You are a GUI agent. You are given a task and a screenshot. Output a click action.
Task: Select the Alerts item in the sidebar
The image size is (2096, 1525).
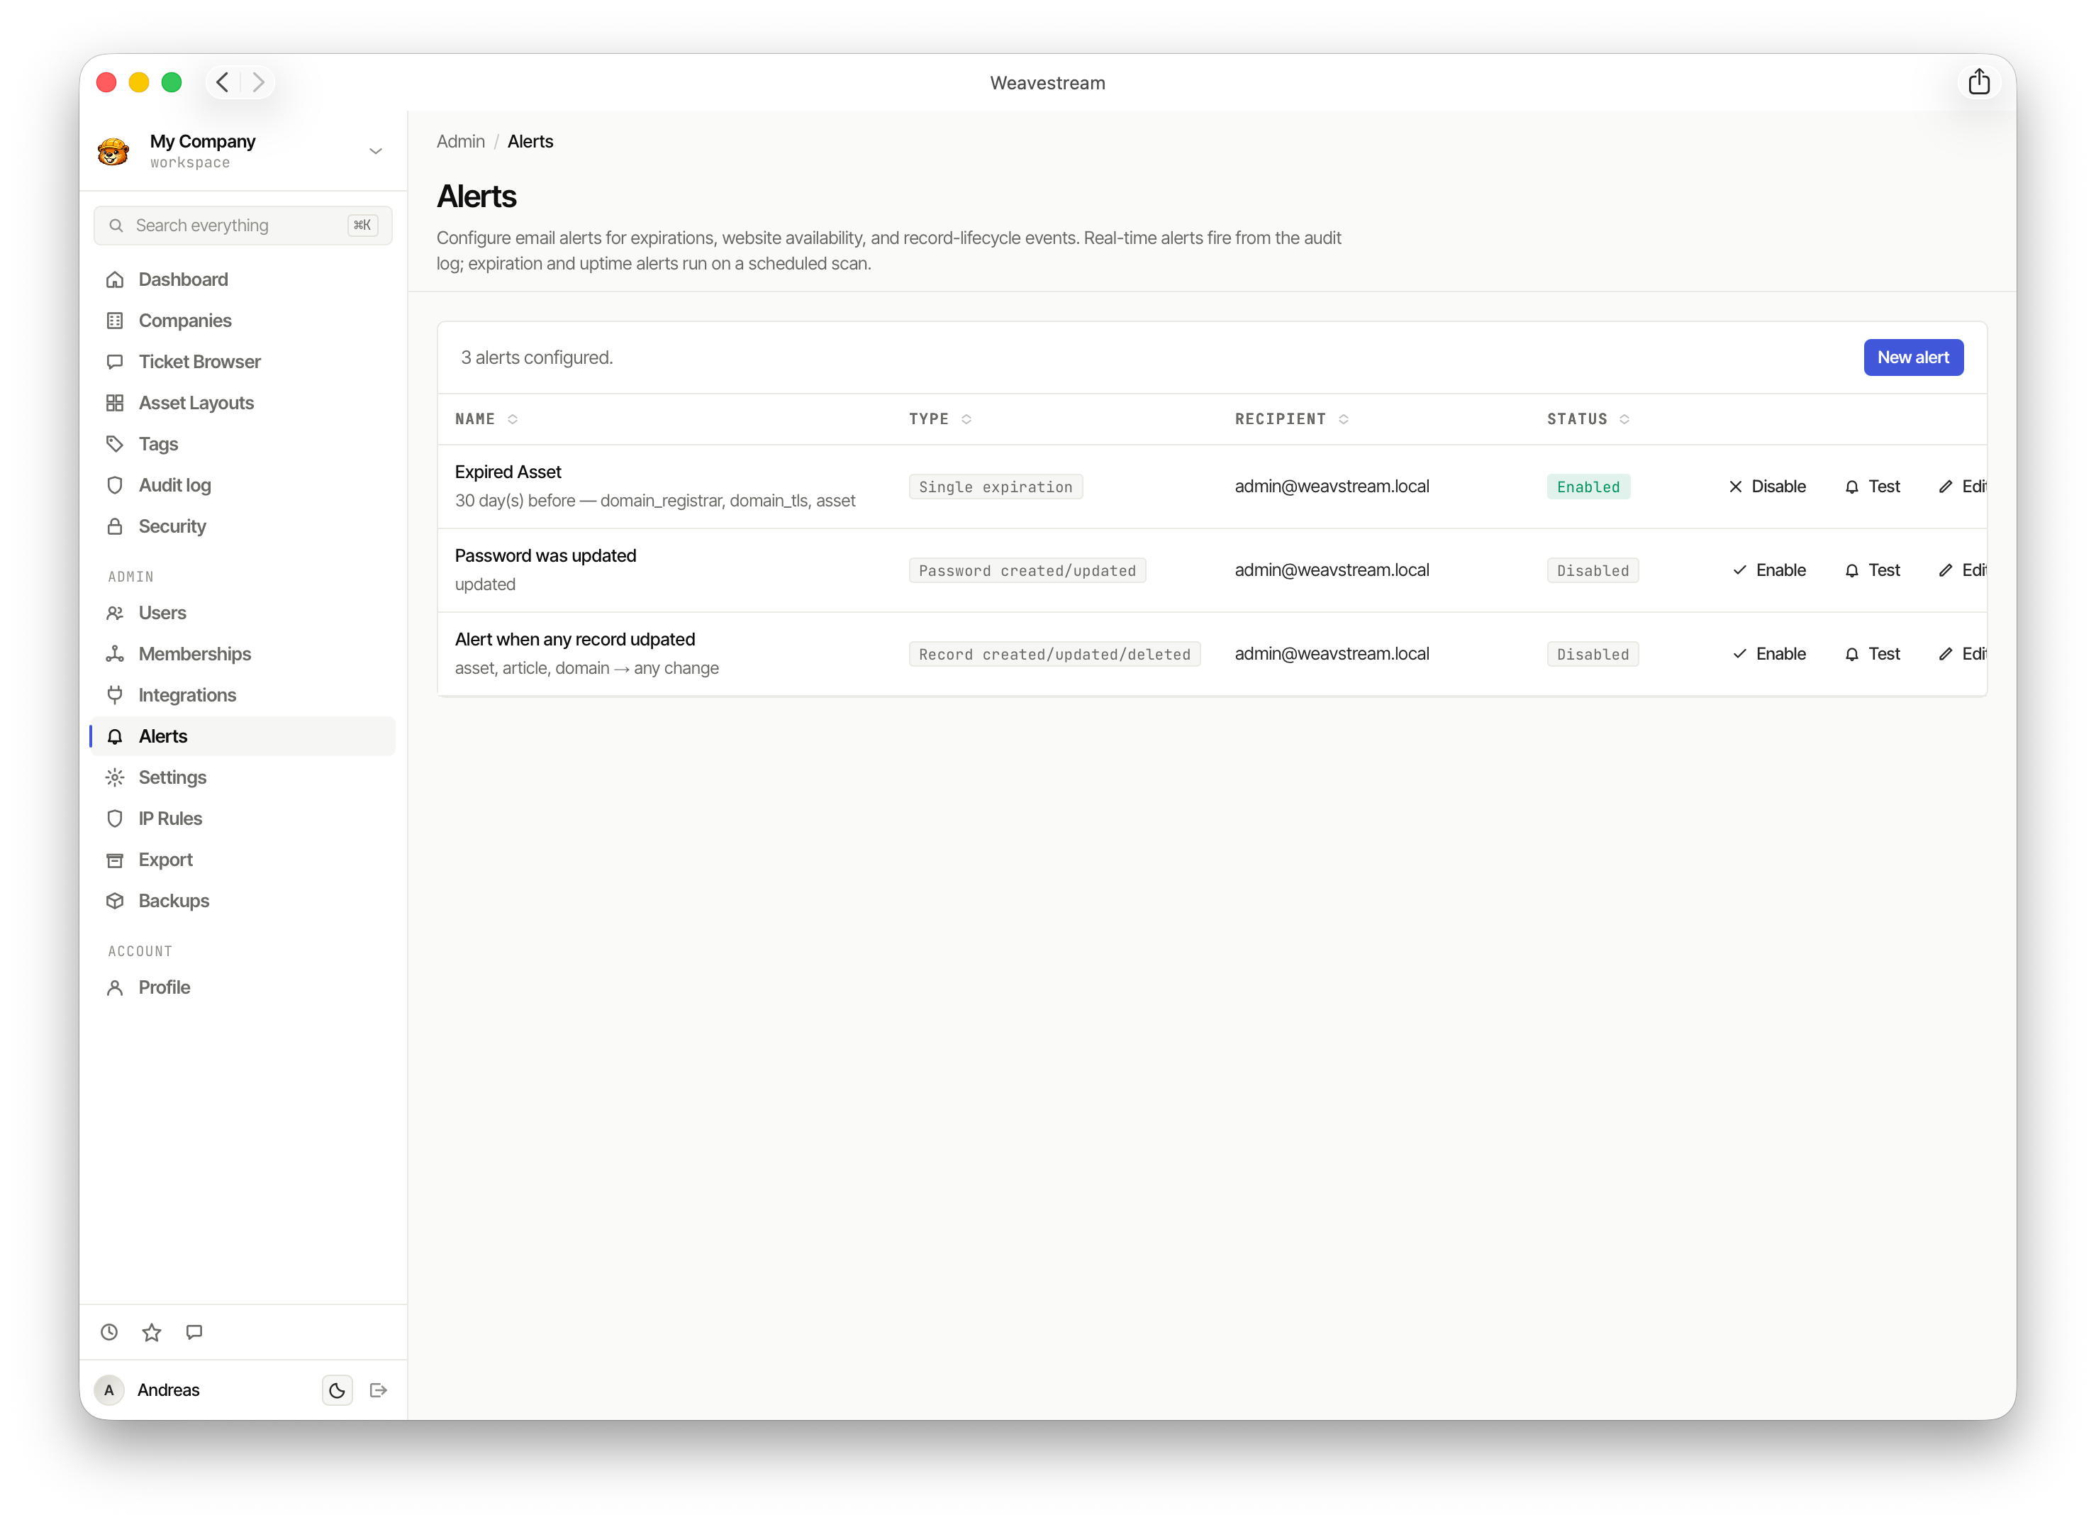[x=242, y=737]
